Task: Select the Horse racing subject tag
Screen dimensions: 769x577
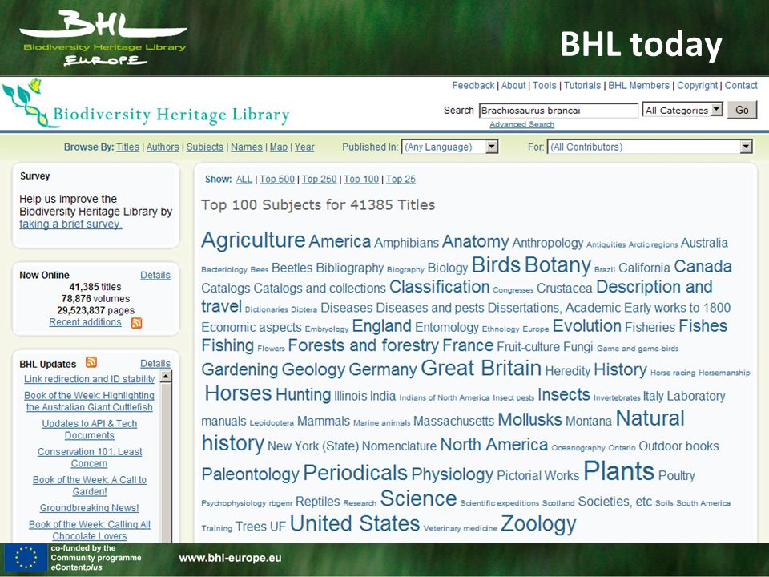Action: tap(673, 373)
